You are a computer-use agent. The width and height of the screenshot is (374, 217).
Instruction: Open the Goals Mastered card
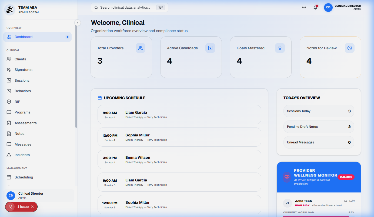tap(261, 57)
